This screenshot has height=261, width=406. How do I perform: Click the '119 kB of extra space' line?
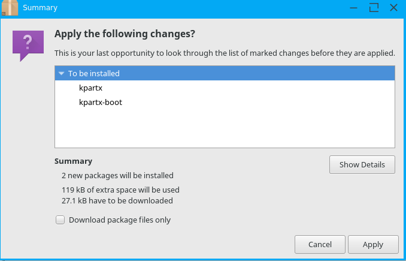click(120, 190)
